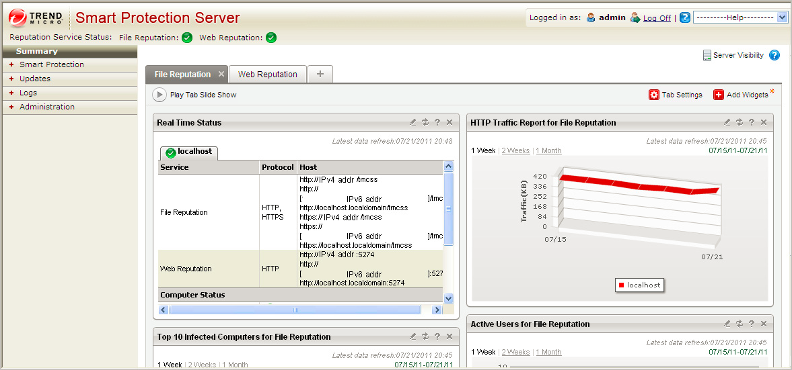
Task: Edit the Real Time Status widget
Action: (413, 122)
